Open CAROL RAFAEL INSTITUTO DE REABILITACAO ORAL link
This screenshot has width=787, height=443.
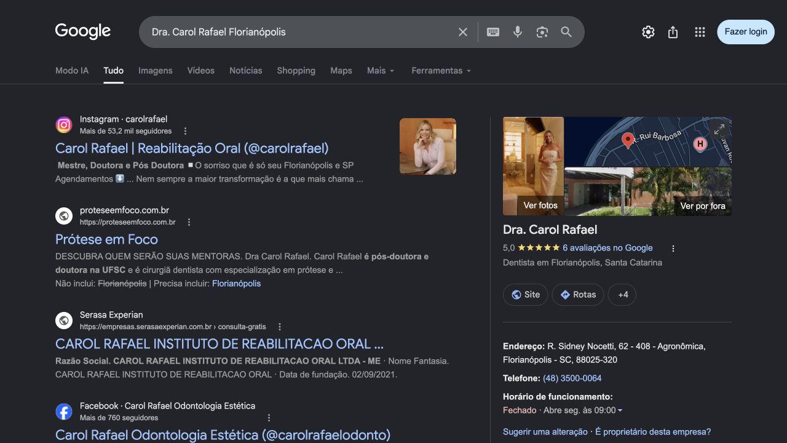tap(219, 344)
